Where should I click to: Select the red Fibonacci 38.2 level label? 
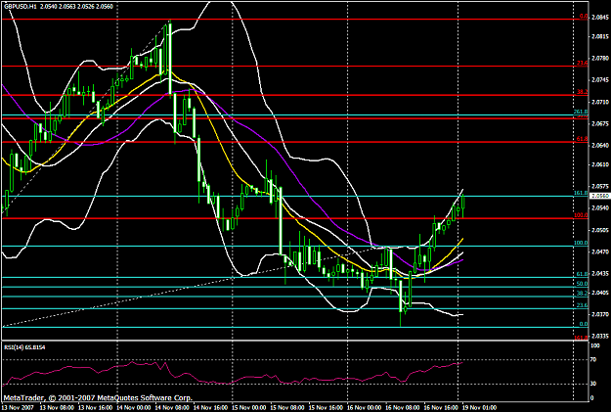pyautogui.click(x=583, y=92)
